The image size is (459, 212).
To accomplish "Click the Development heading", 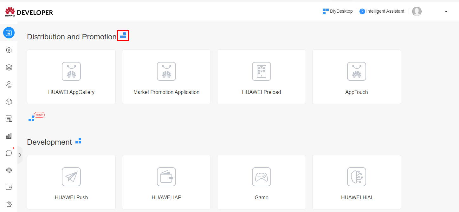I will click(x=49, y=142).
